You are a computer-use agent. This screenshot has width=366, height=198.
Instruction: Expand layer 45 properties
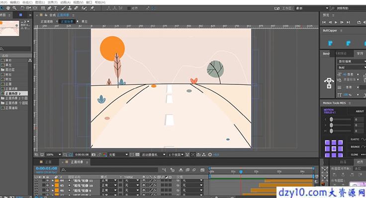(x=53, y=186)
